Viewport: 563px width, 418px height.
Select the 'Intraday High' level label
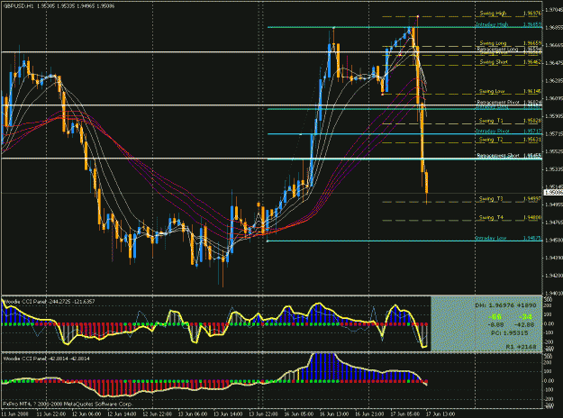[x=492, y=24]
